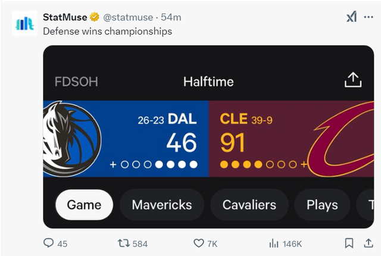This screenshot has width=381, height=256.
Task: View analytics via the bar chart icon
Action: 274,243
